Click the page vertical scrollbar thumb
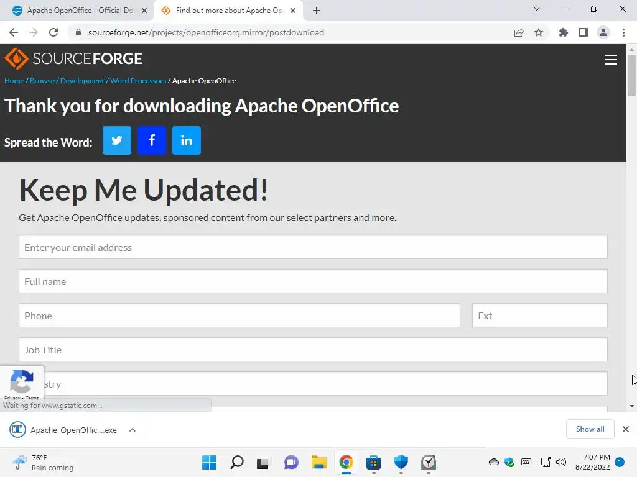Screen dimensions: 637x477 click(631, 75)
